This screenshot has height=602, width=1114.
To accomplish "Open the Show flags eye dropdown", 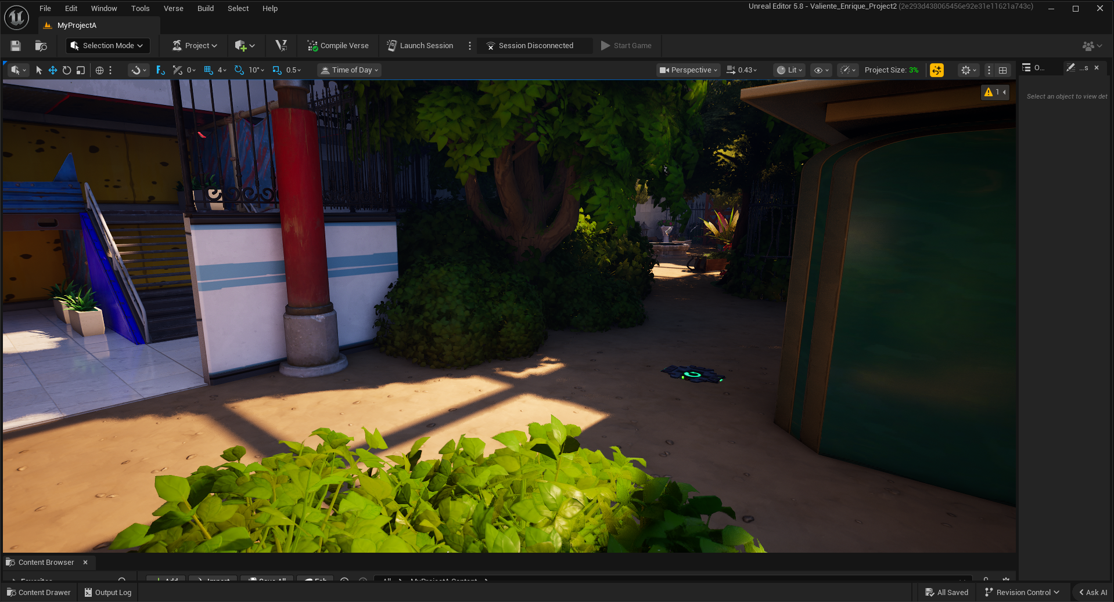I will (x=821, y=70).
